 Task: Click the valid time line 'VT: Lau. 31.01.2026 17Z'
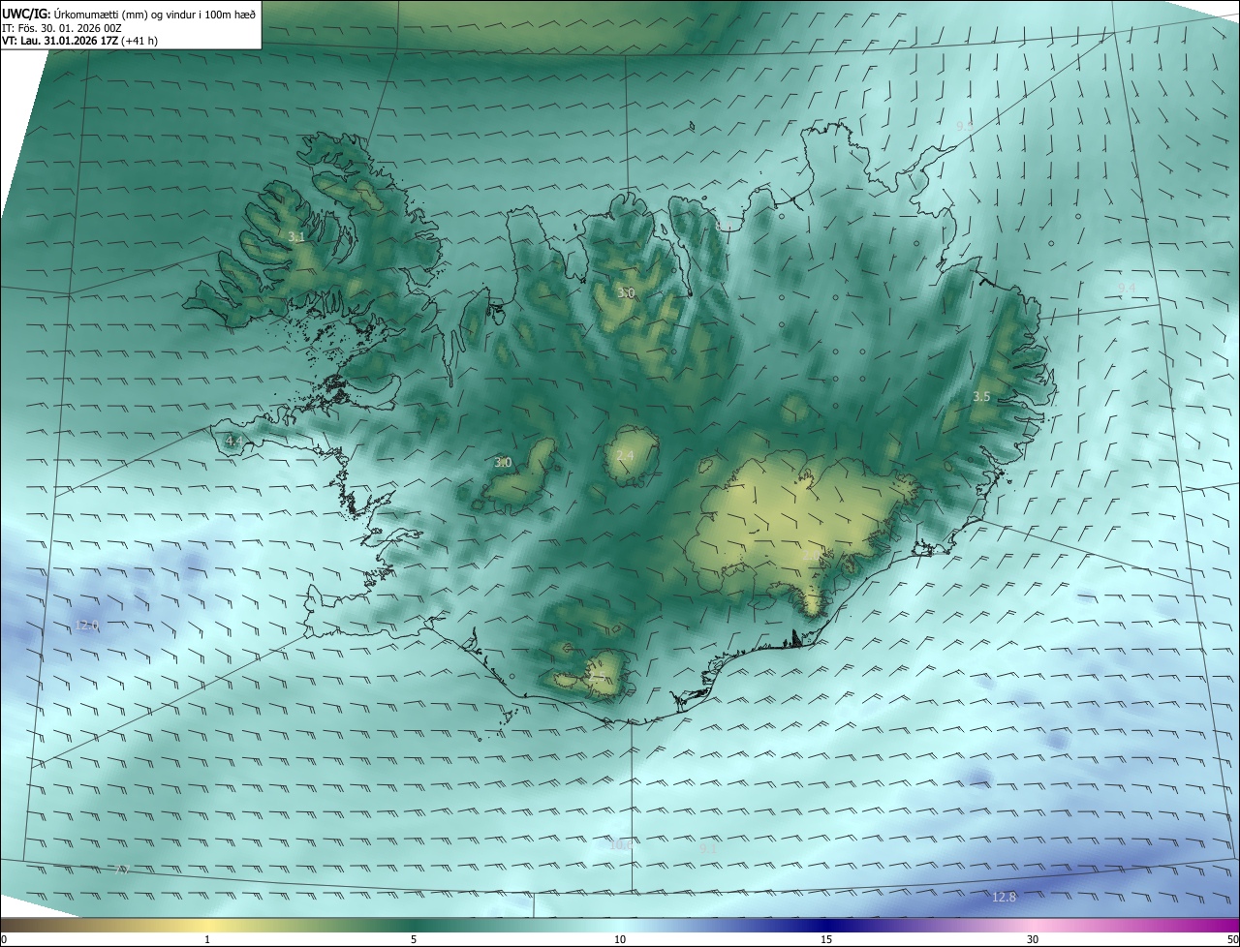(x=59, y=41)
